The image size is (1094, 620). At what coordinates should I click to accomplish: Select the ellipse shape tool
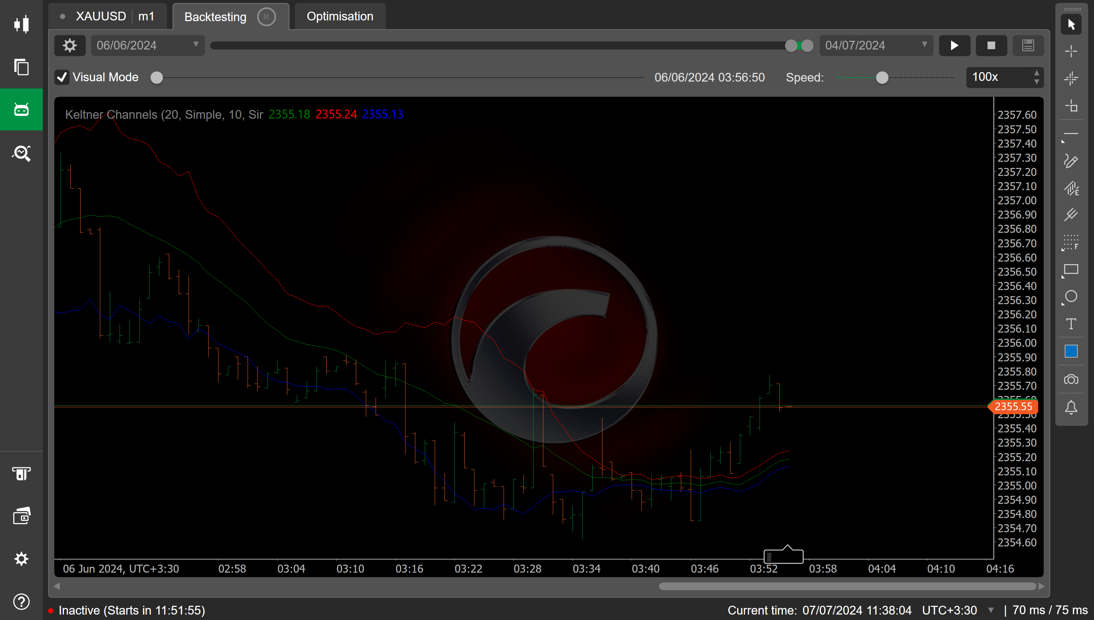pos(1071,297)
